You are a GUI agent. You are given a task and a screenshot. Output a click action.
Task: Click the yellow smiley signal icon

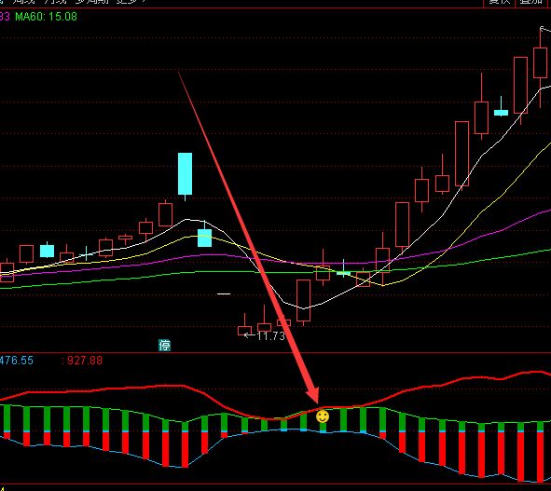point(323,416)
